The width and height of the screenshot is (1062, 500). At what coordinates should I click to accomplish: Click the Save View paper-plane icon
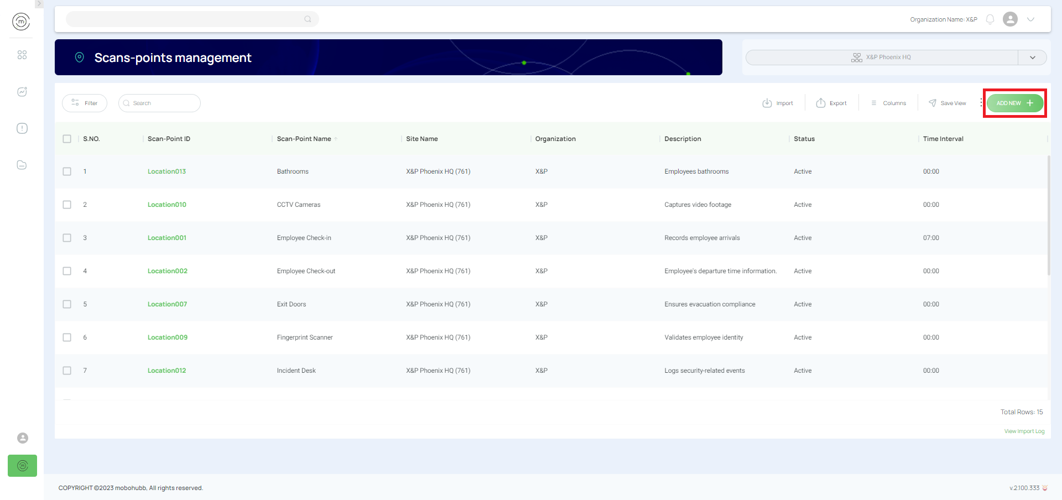(931, 102)
